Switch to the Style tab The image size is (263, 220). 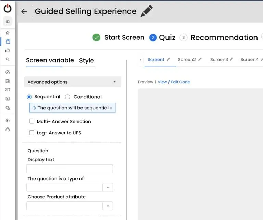pyautogui.click(x=86, y=61)
